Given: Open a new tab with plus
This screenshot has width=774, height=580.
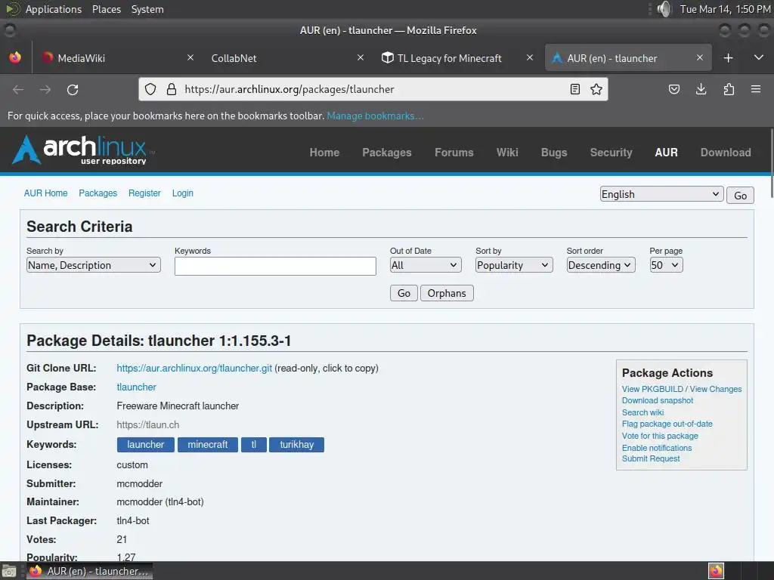Looking at the screenshot, I should [728, 58].
